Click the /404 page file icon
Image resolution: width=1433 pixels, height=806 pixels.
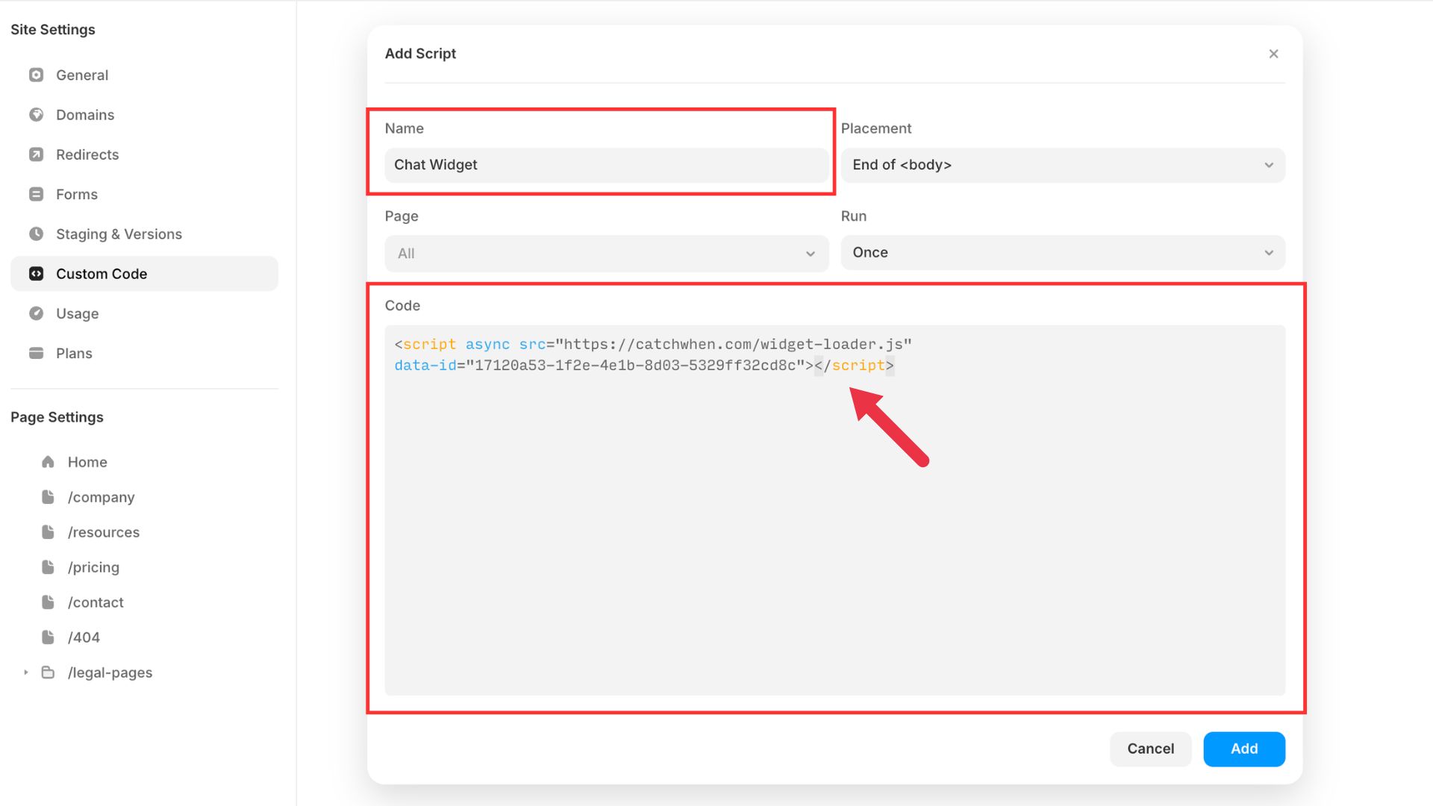pyautogui.click(x=48, y=637)
